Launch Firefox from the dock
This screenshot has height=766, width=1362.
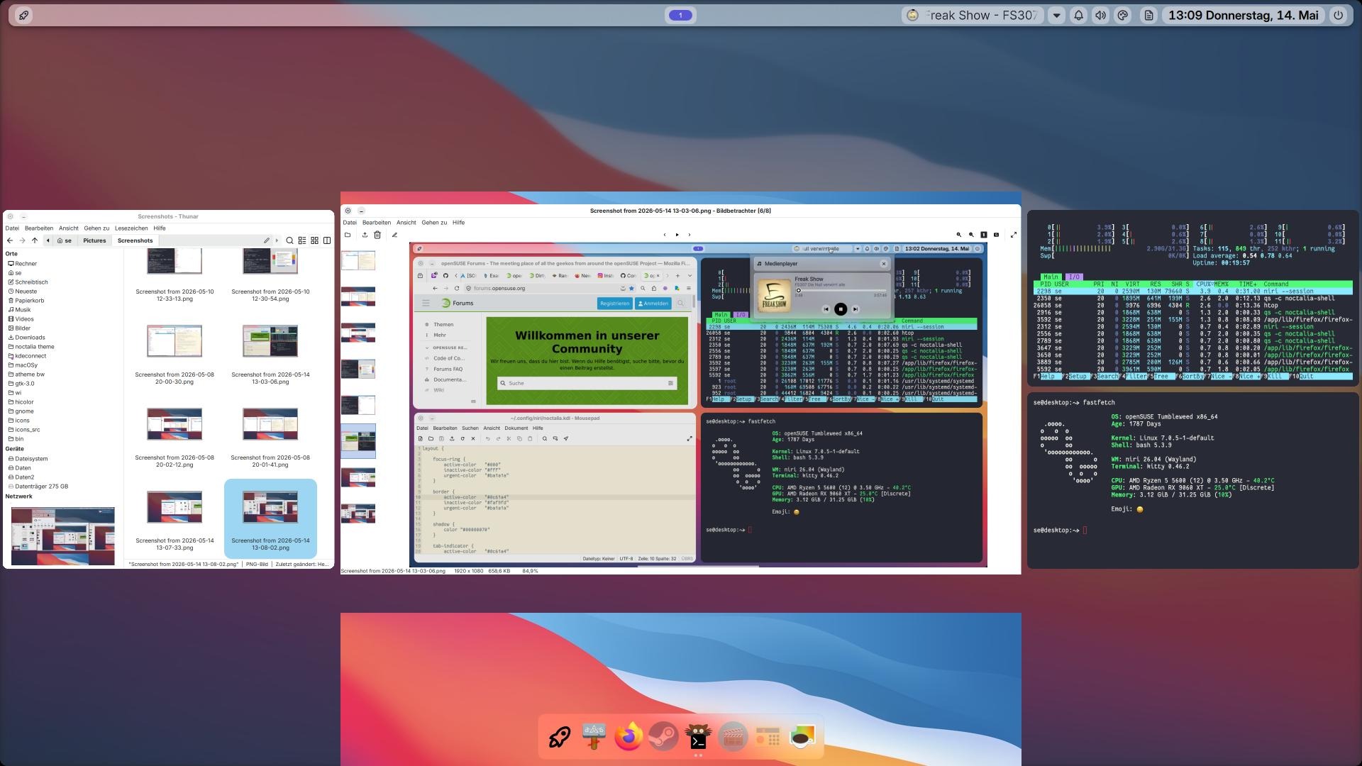629,737
